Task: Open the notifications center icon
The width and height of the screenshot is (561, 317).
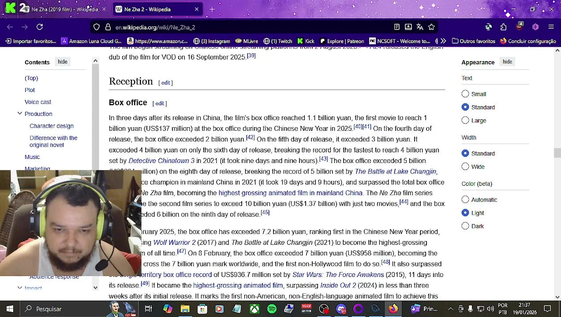Action: (547, 309)
